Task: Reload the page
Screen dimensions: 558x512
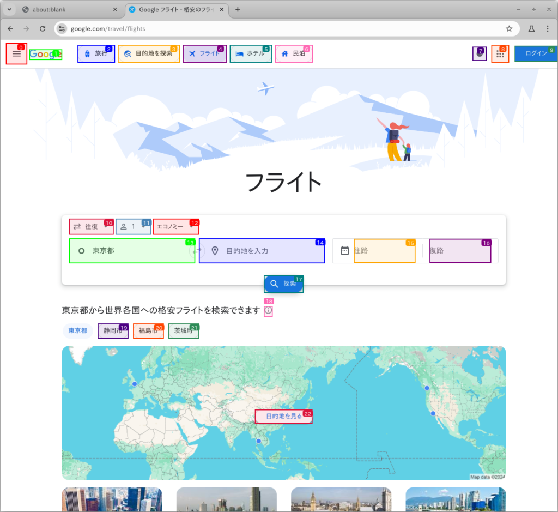Action: point(43,28)
